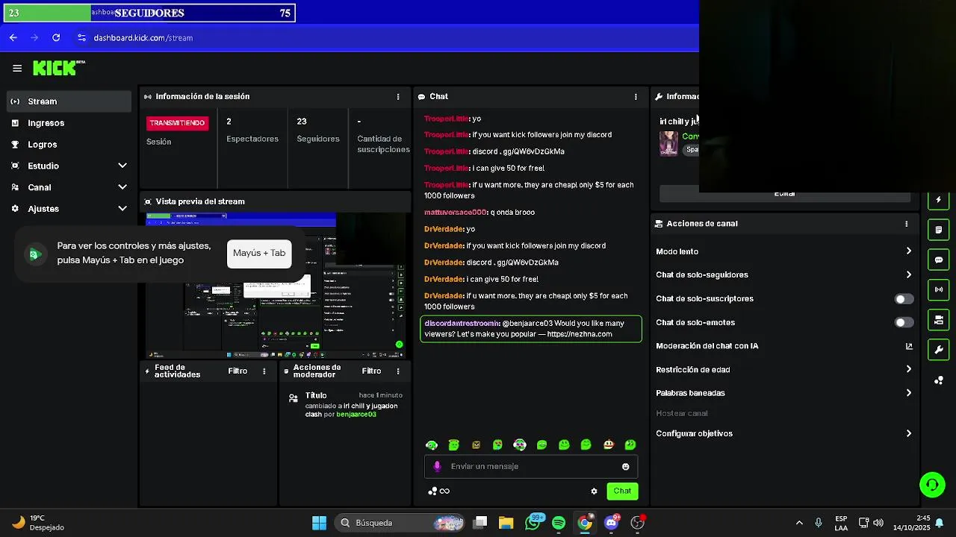
Task: Reload the dashboard page
Action: pos(56,37)
